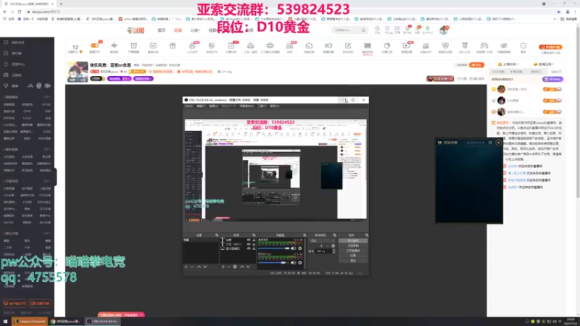Click the studio mode button in OBS
Screen dimensions: 580x326
[353, 251]
